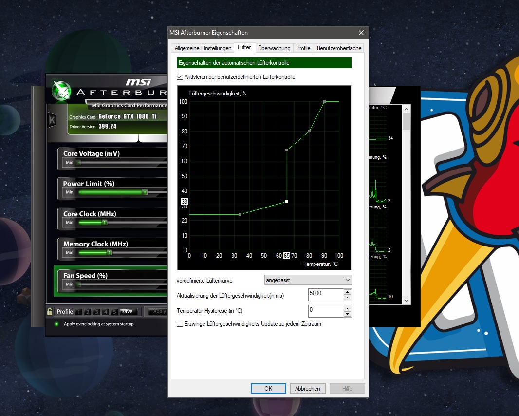
Task: Open the vordefinierte Lüfterkurve dropdown
Action: pyautogui.click(x=308, y=280)
